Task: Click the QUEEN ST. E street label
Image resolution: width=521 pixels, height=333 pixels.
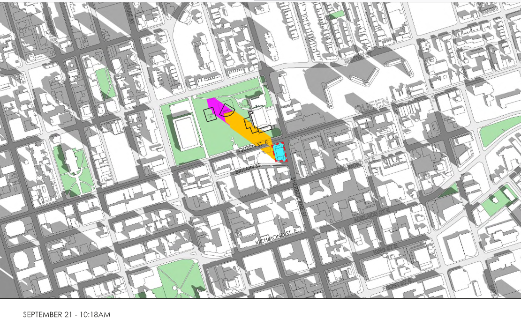Action: 253,149
